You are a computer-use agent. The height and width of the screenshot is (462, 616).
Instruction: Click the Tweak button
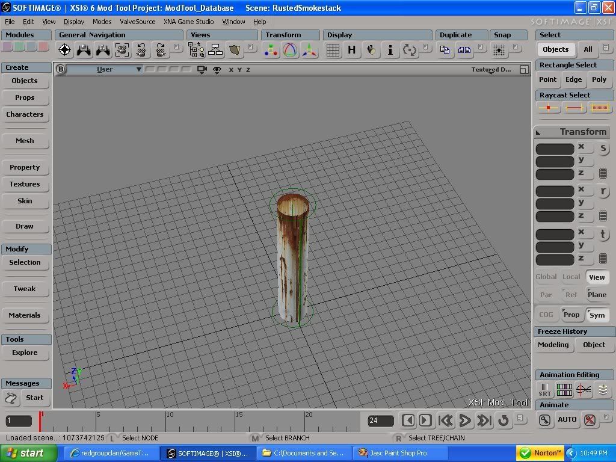[25, 289]
